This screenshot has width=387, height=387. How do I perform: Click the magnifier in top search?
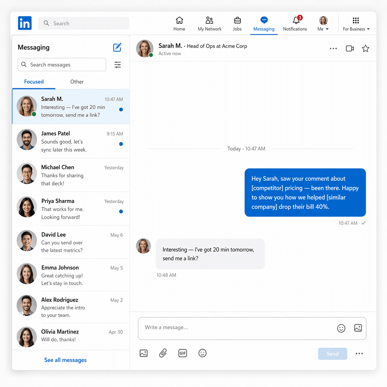point(46,23)
